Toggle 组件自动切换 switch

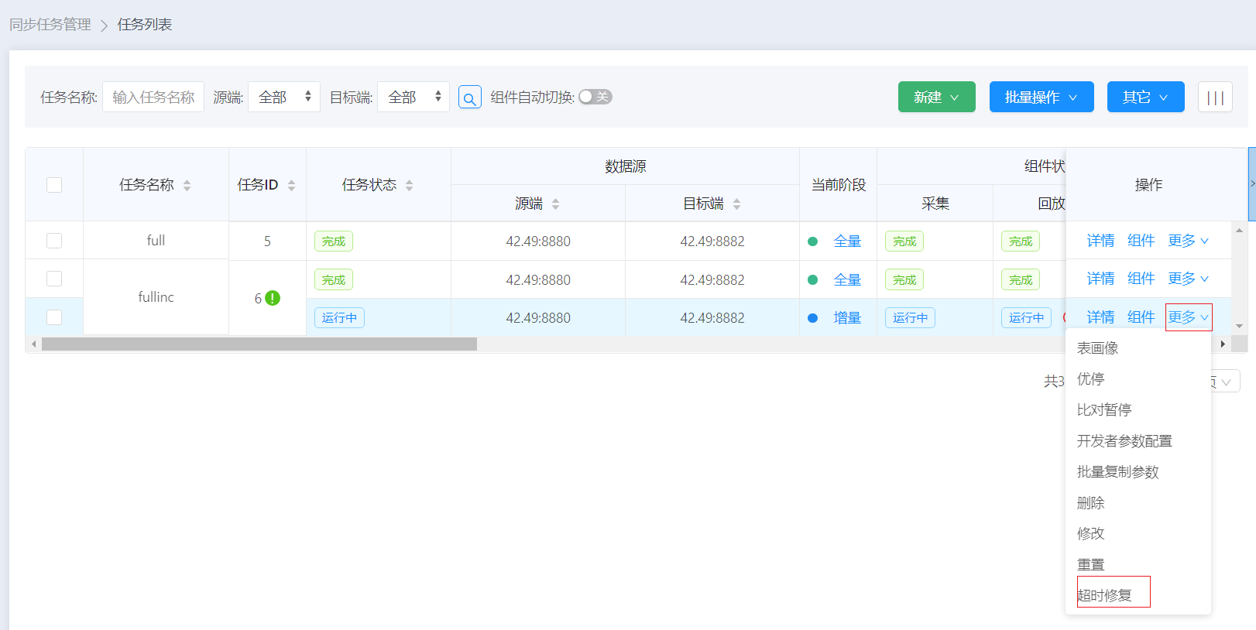point(595,97)
